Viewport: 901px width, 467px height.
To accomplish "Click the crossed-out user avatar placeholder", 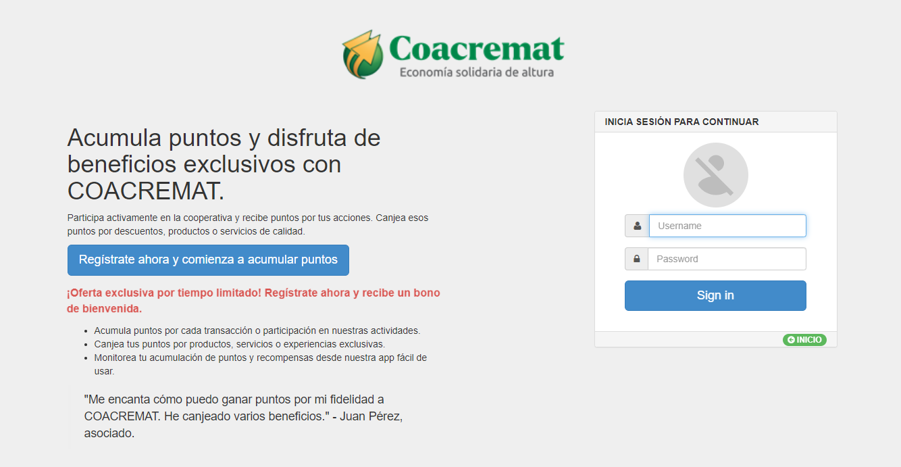I will 716,175.
